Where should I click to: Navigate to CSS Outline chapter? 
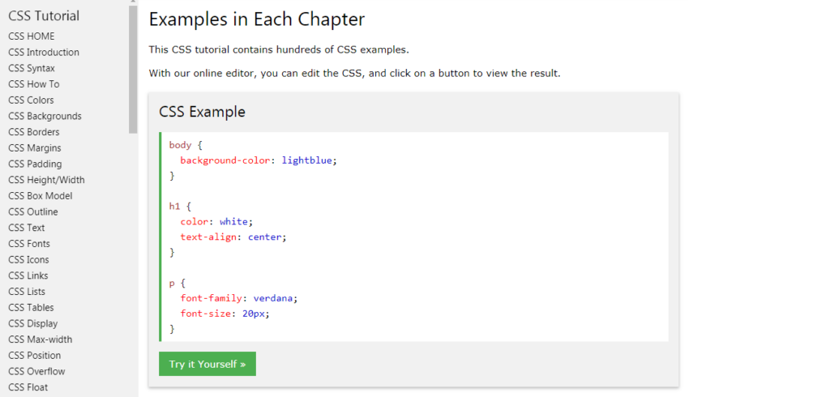pos(32,211)
